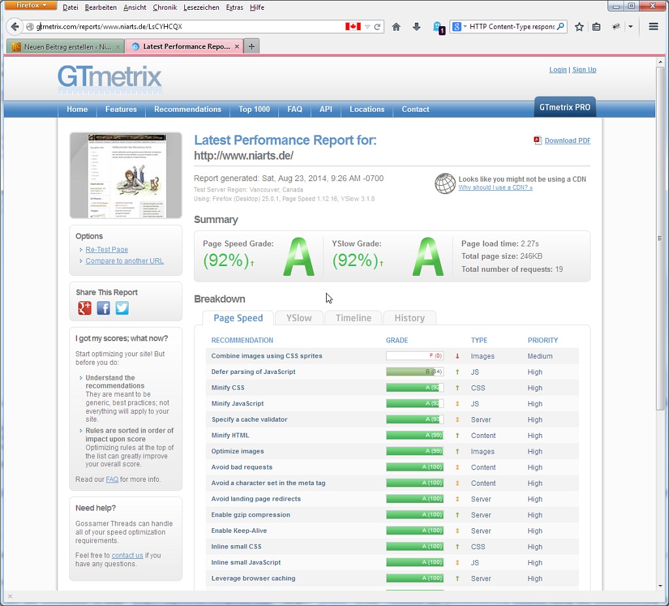Open the toolbar overflow dropdown arrow
The image size is (669, 606).
[x=630, y=27]
